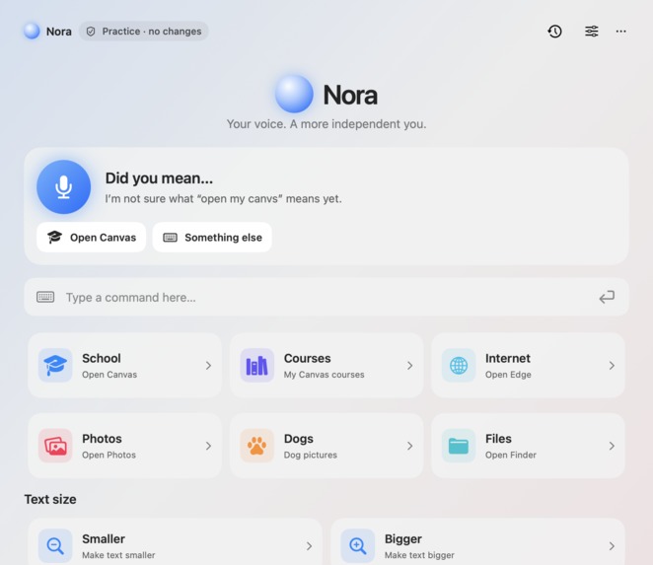Click the Files folder icon
This screenshot has width=653, height=565.
pyautogui.click(x=459, y=446)
